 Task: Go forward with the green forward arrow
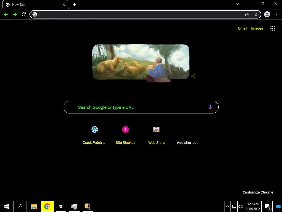pos(15,14)
